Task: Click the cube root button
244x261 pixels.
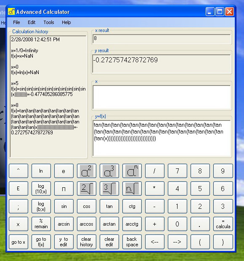Action: 109,189
